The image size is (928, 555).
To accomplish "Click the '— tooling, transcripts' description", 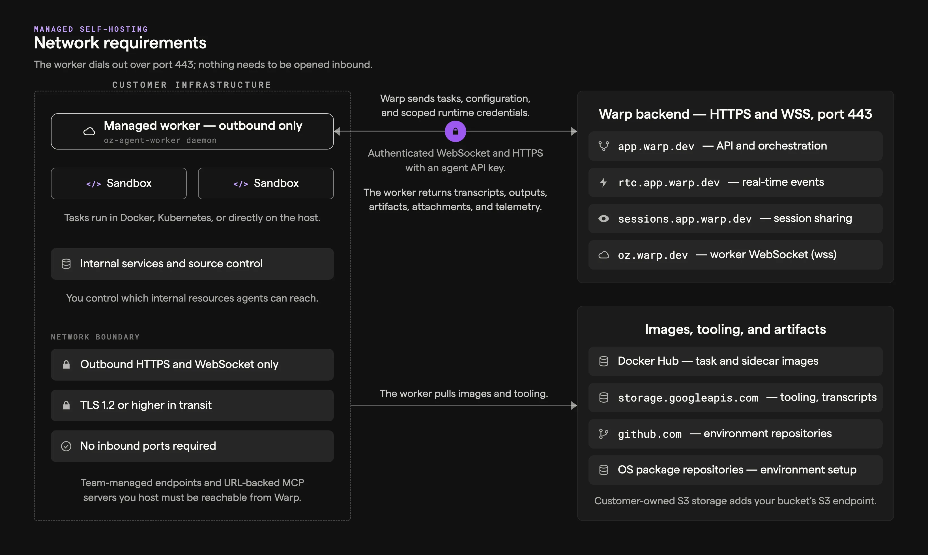I will coord(822,397).
